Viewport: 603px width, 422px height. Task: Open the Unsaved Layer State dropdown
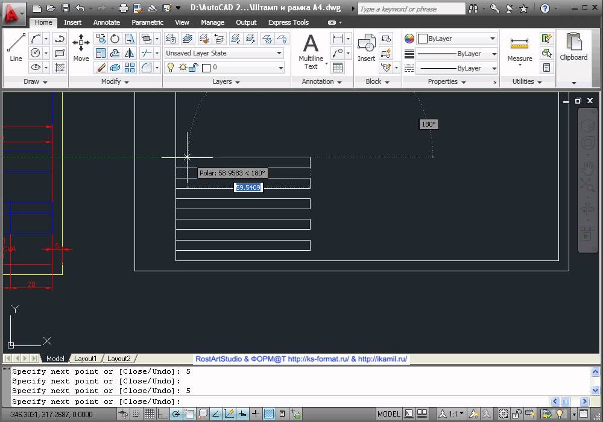224,53
